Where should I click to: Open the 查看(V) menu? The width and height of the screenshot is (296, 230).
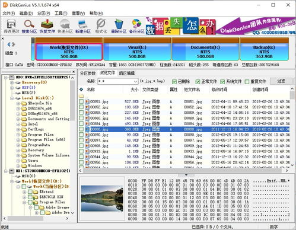[78, 13]
